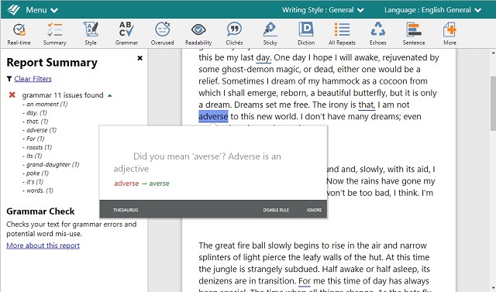Select the 'roosts (1)' issue
Image resolution: width=496 pixels, height=292 pixels.
[37, 147]
